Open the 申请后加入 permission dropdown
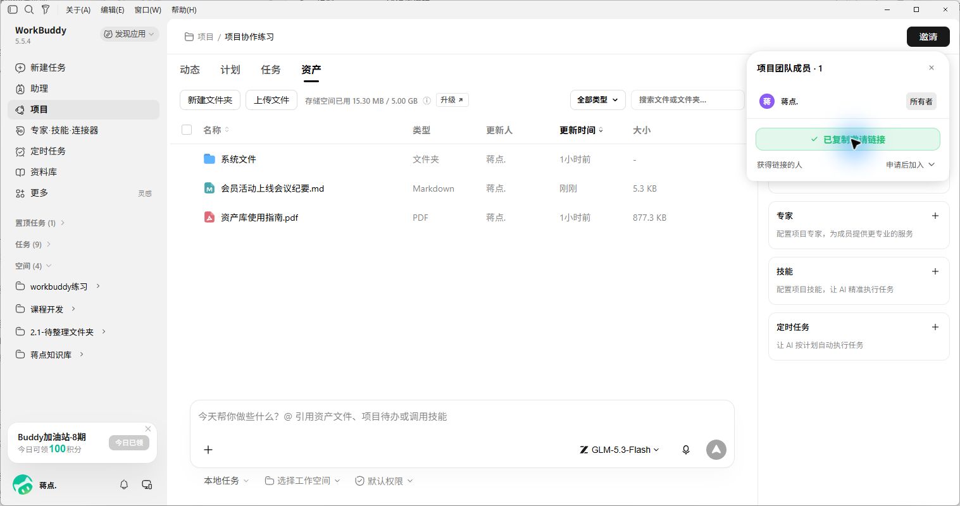Viewport: 960px width, 506px height. click(911, 164)
